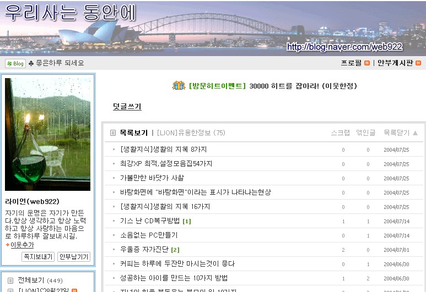Open the 프로필 menu item
Screen dimensions: 426x292
[x=352, y=63]
